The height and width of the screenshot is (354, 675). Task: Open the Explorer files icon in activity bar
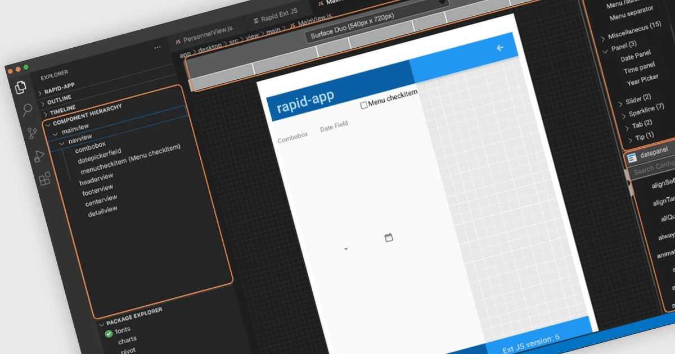(20, 88)
